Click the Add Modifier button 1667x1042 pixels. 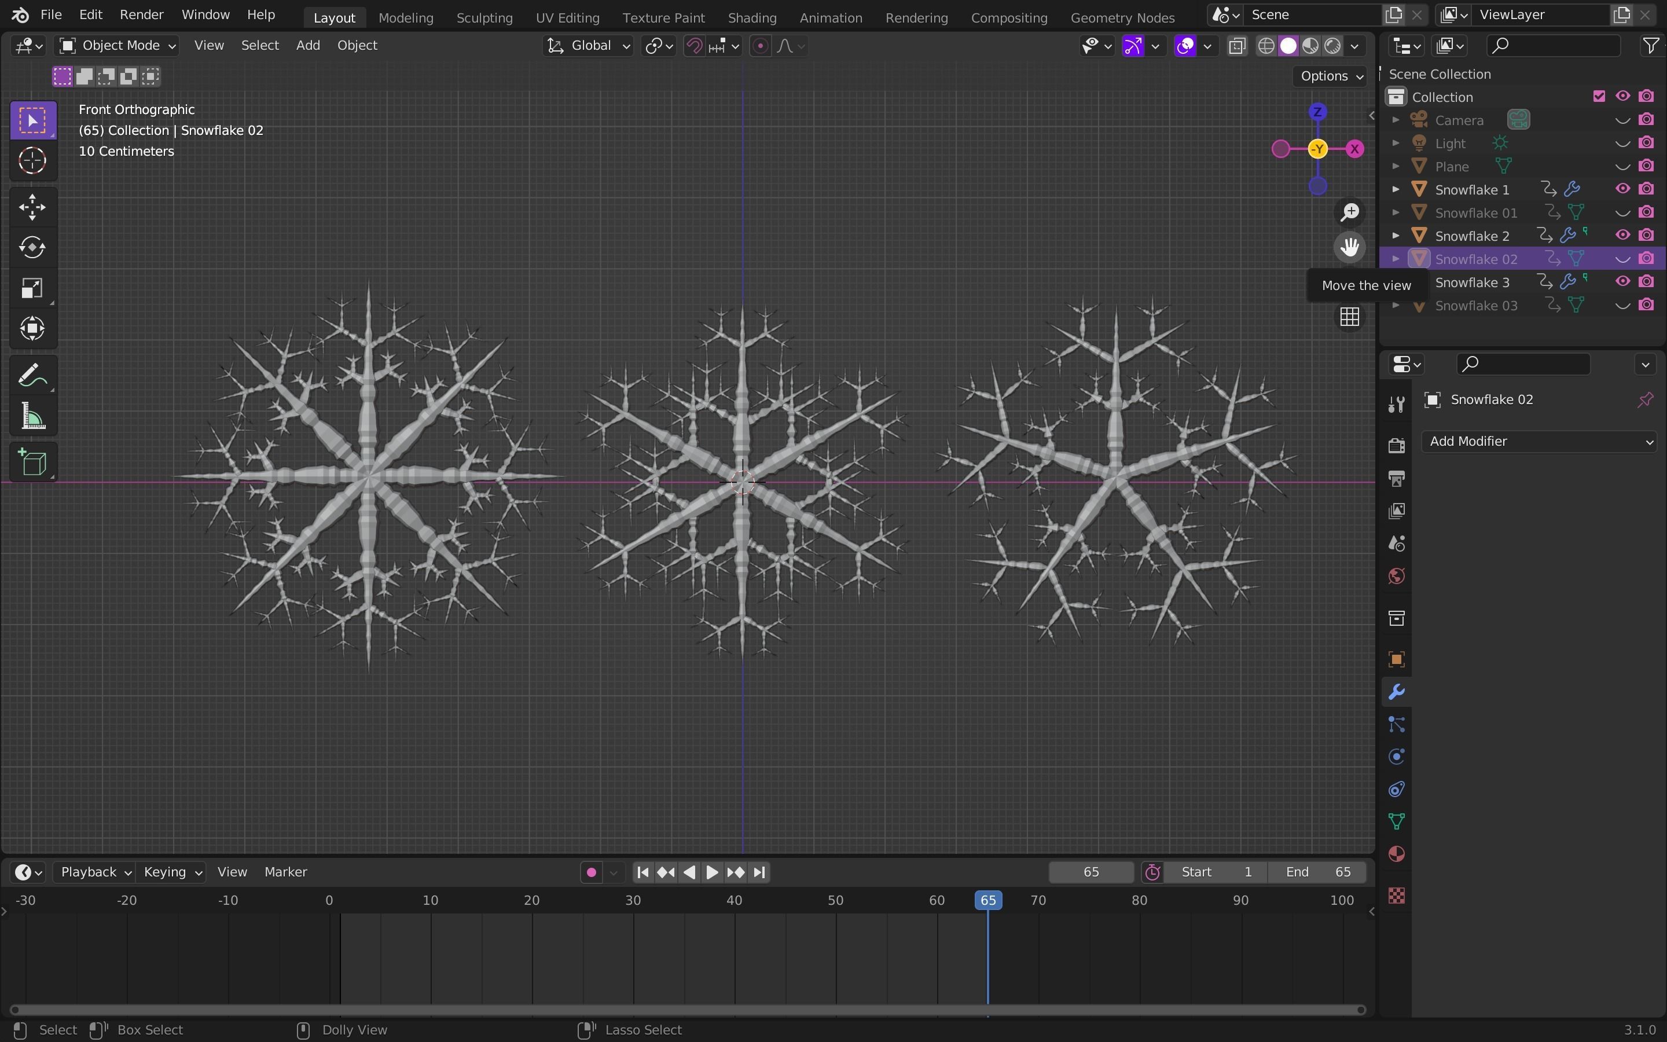coord(1539,441)
